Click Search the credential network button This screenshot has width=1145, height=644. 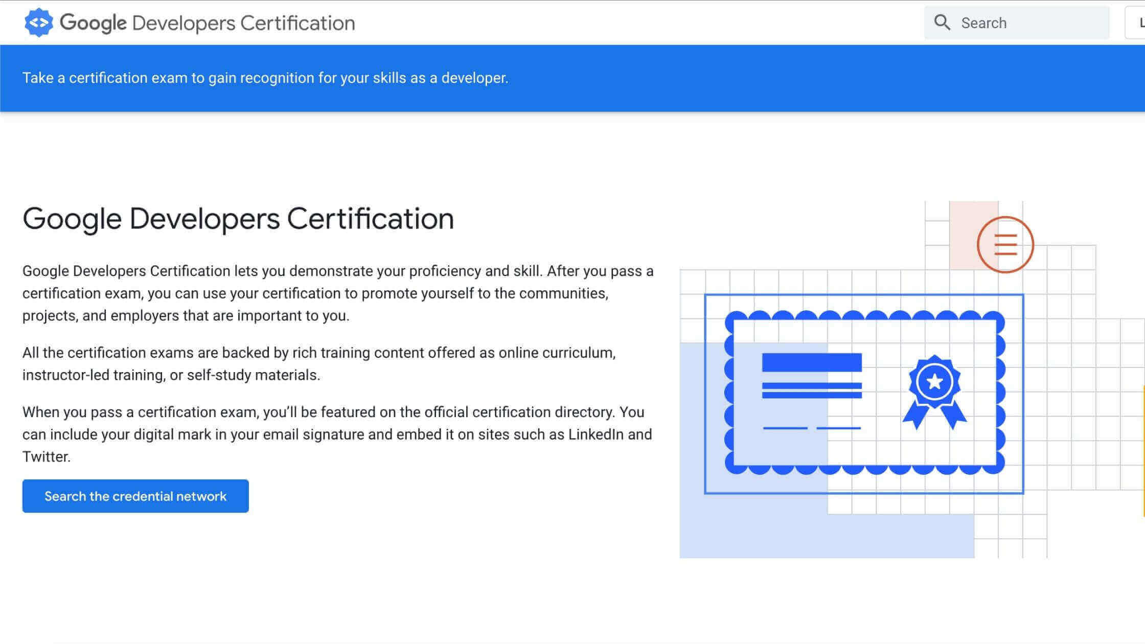[135, 496]
